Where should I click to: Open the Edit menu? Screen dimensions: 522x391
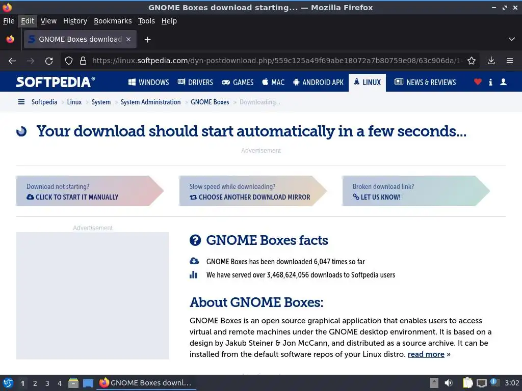pyautogui.click(x=28, y=21)
